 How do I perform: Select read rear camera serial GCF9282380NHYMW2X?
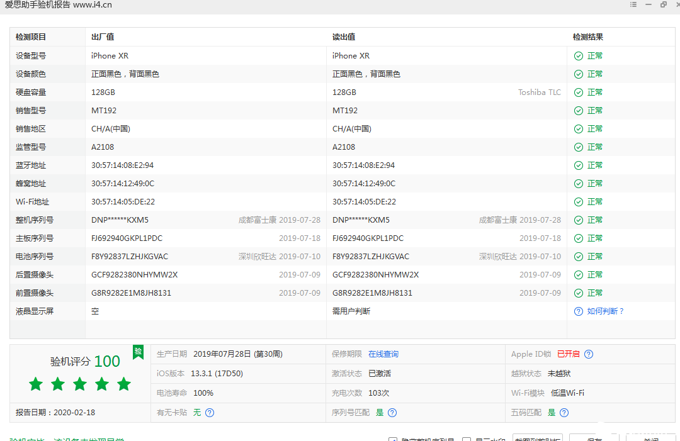(x=375, y=275)
